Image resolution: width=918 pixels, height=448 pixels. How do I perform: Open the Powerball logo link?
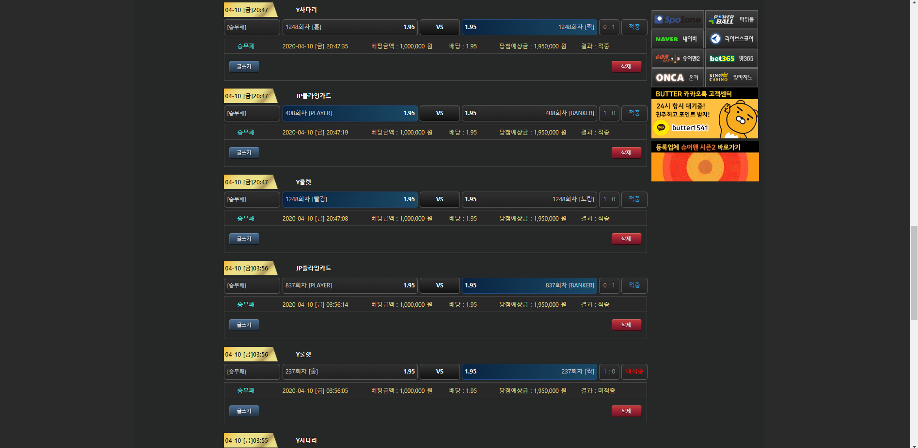731,20
